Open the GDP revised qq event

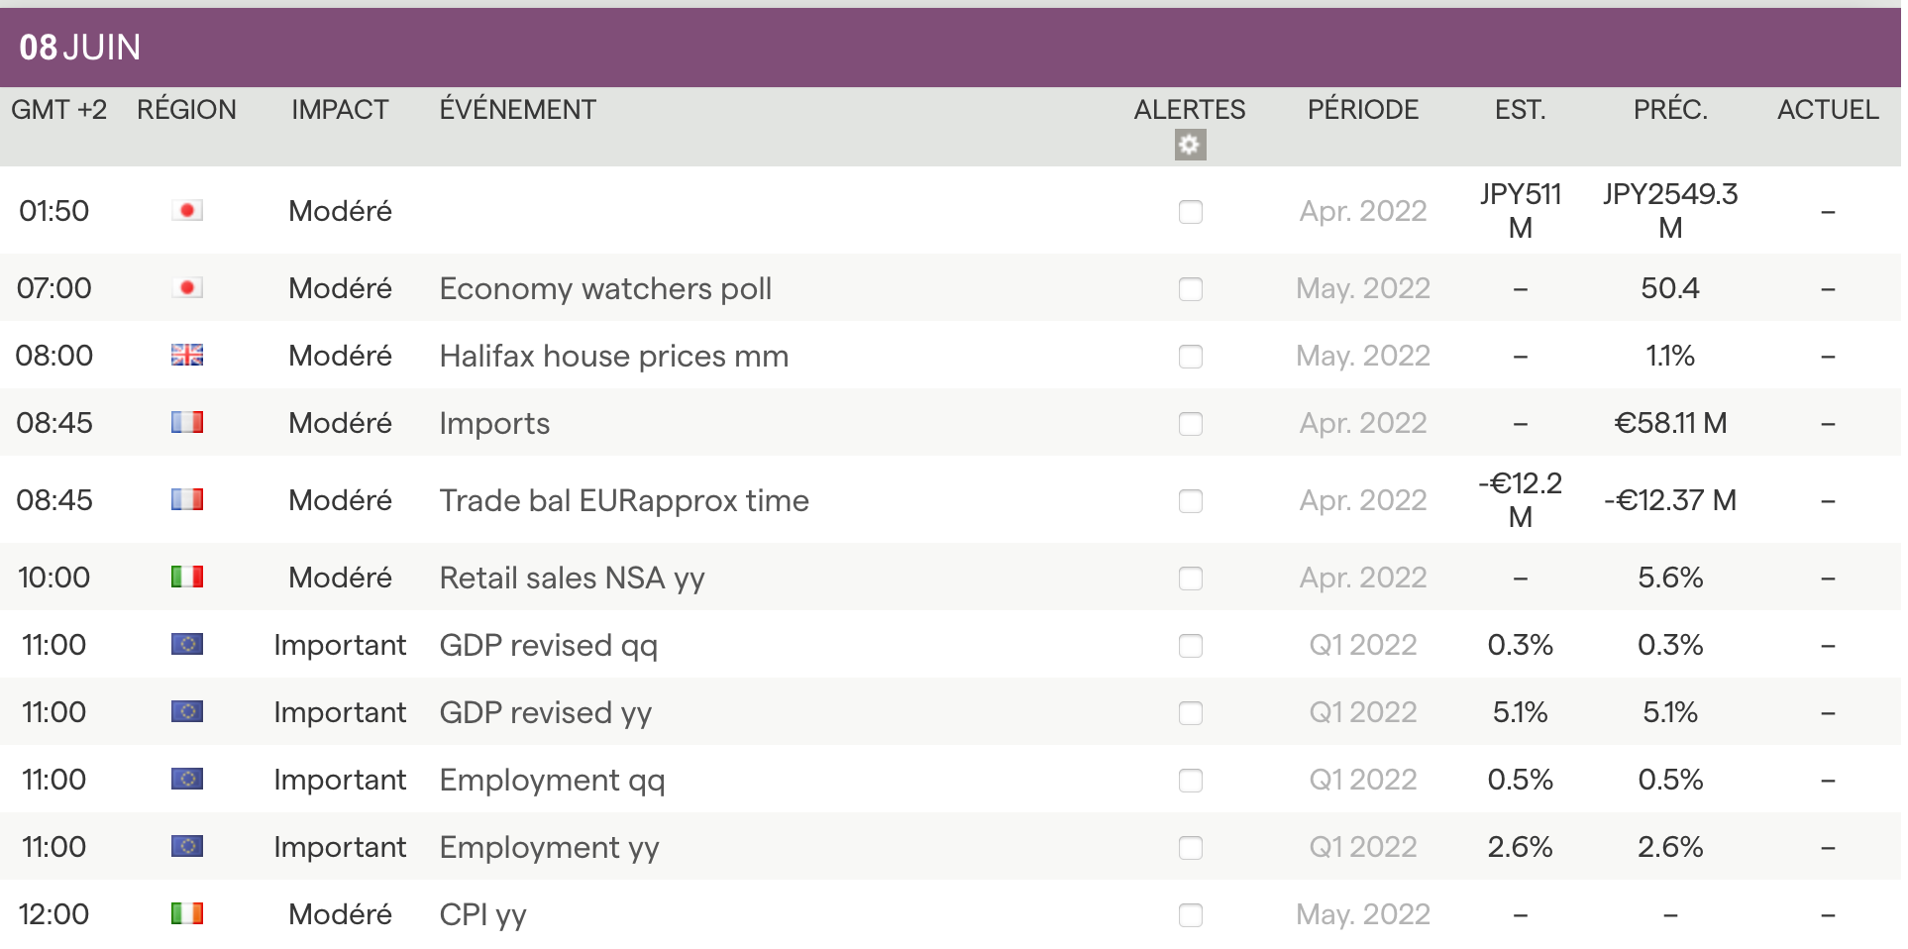click(x=548, y=645)
